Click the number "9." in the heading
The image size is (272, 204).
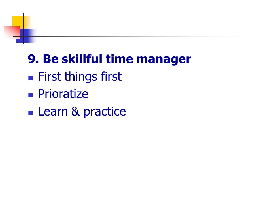tap(33, 59)
